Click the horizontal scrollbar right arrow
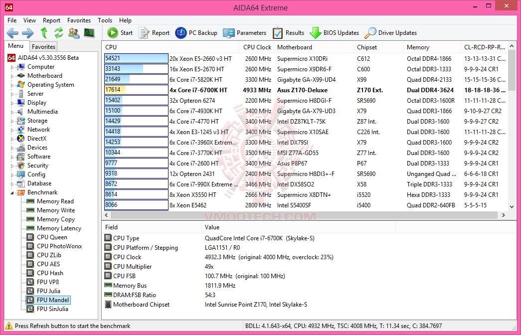Image resolution: width=521 pixels, height=335 pixels. [504, 215]
